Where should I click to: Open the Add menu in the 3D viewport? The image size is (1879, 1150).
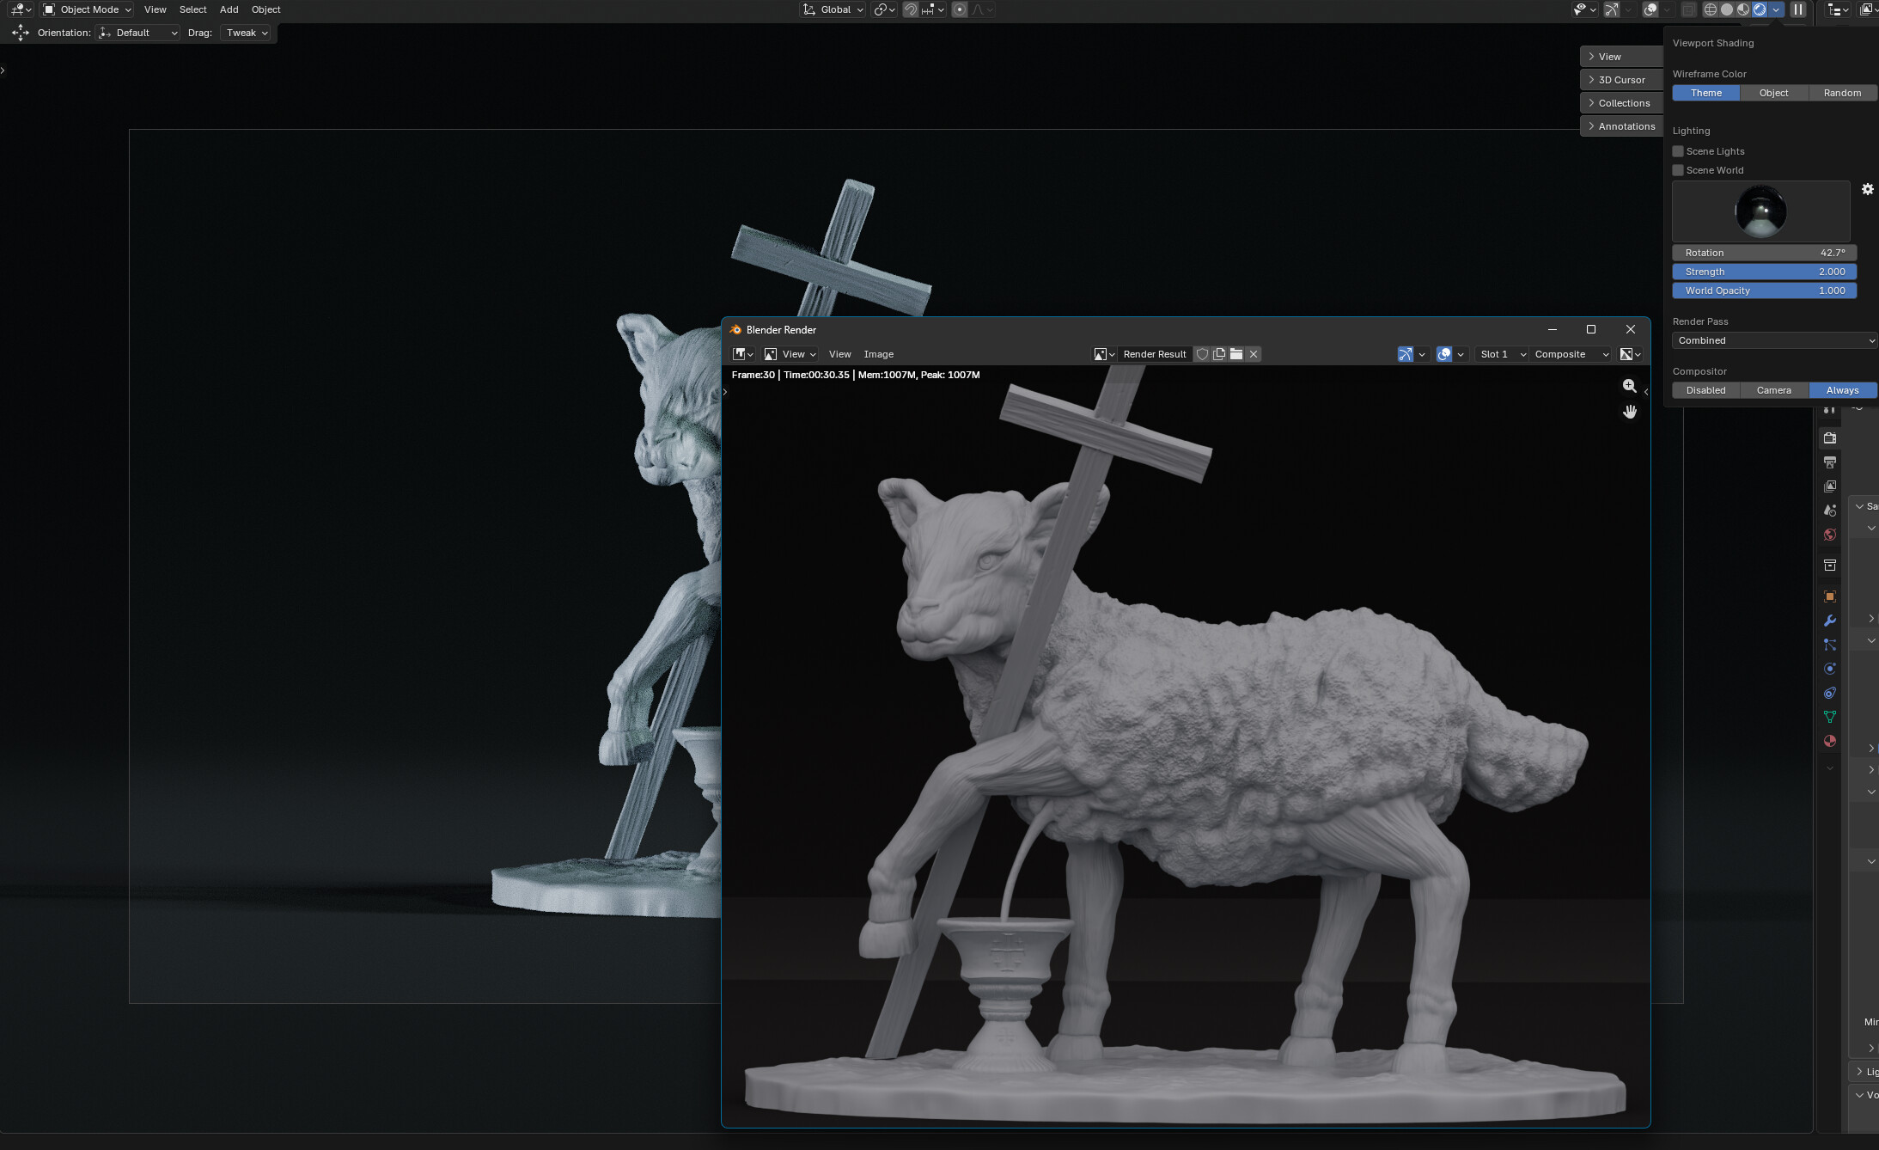click(x=229, y=9)
